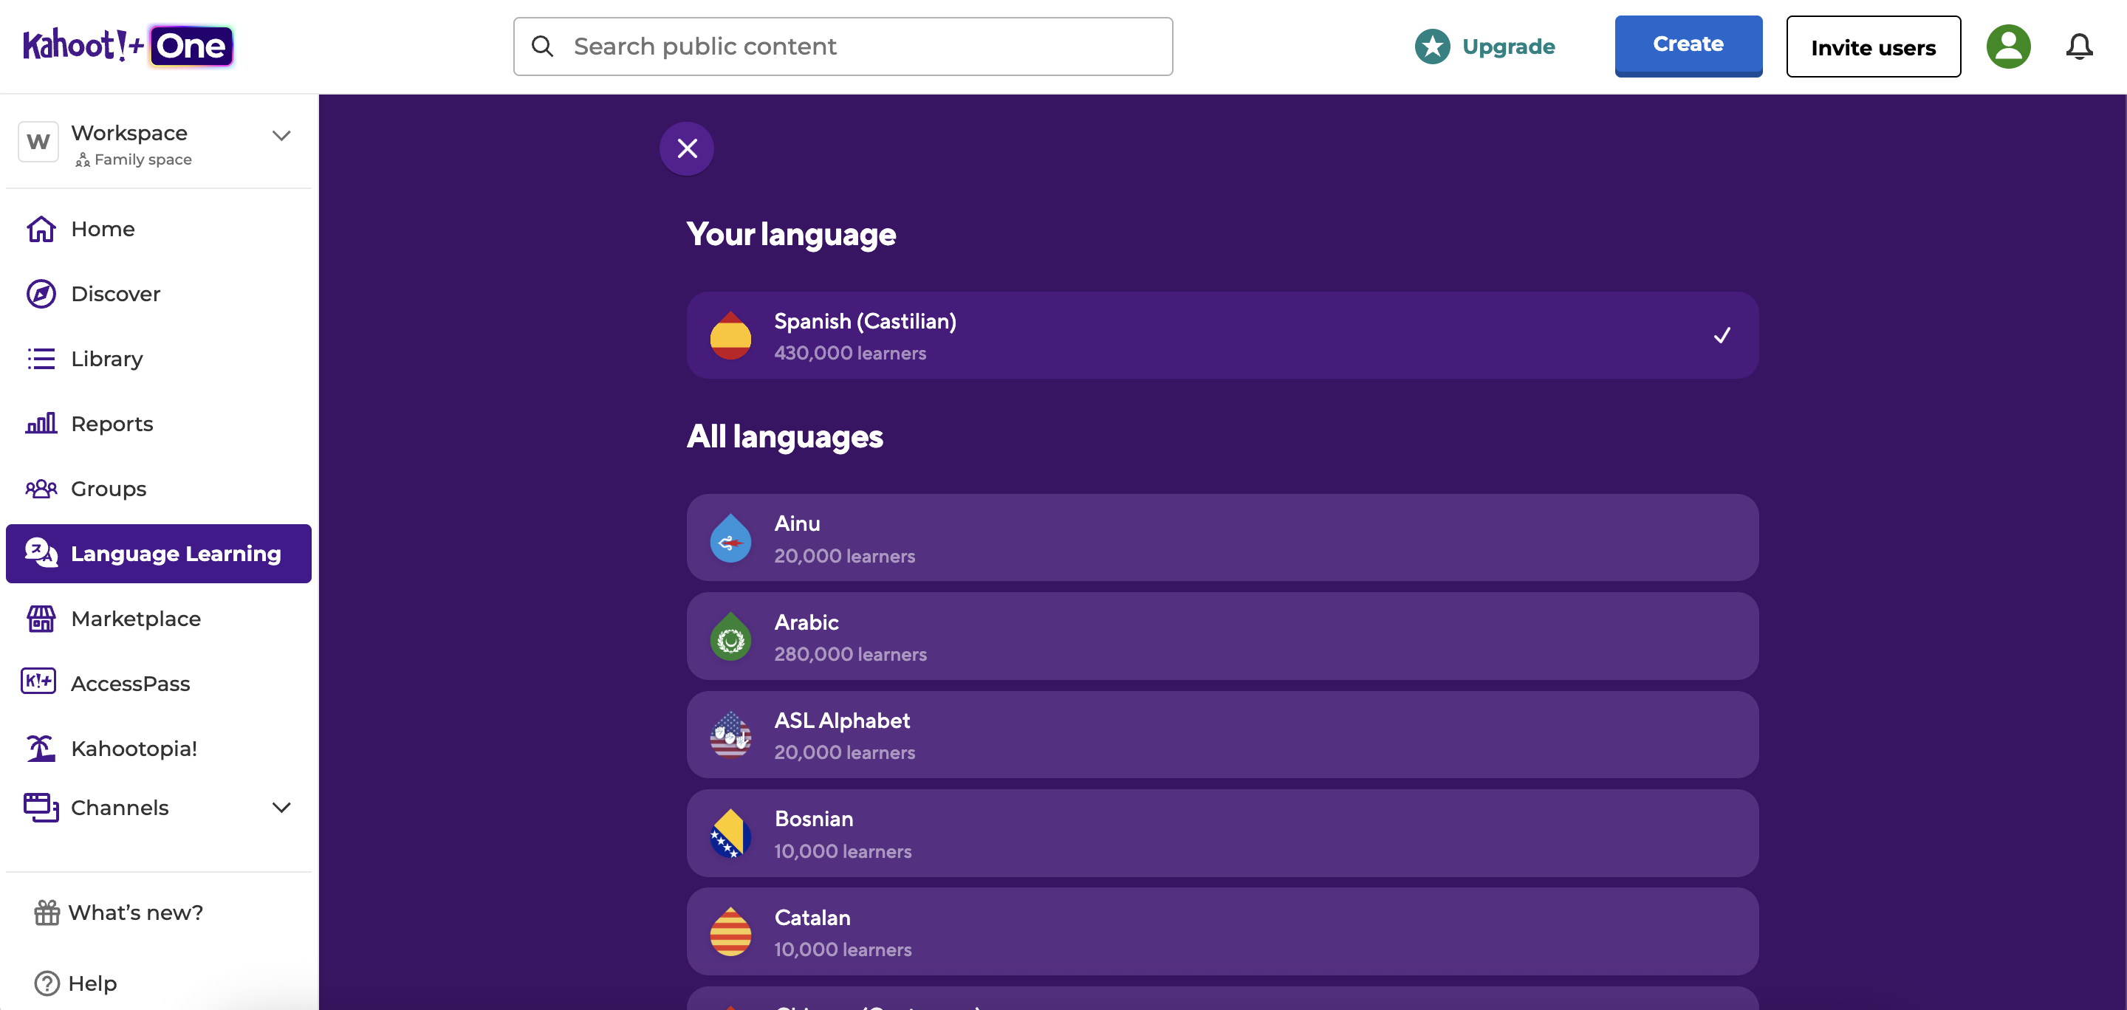
Task: Open Groups from the sidebar
Action: [159, 489]
